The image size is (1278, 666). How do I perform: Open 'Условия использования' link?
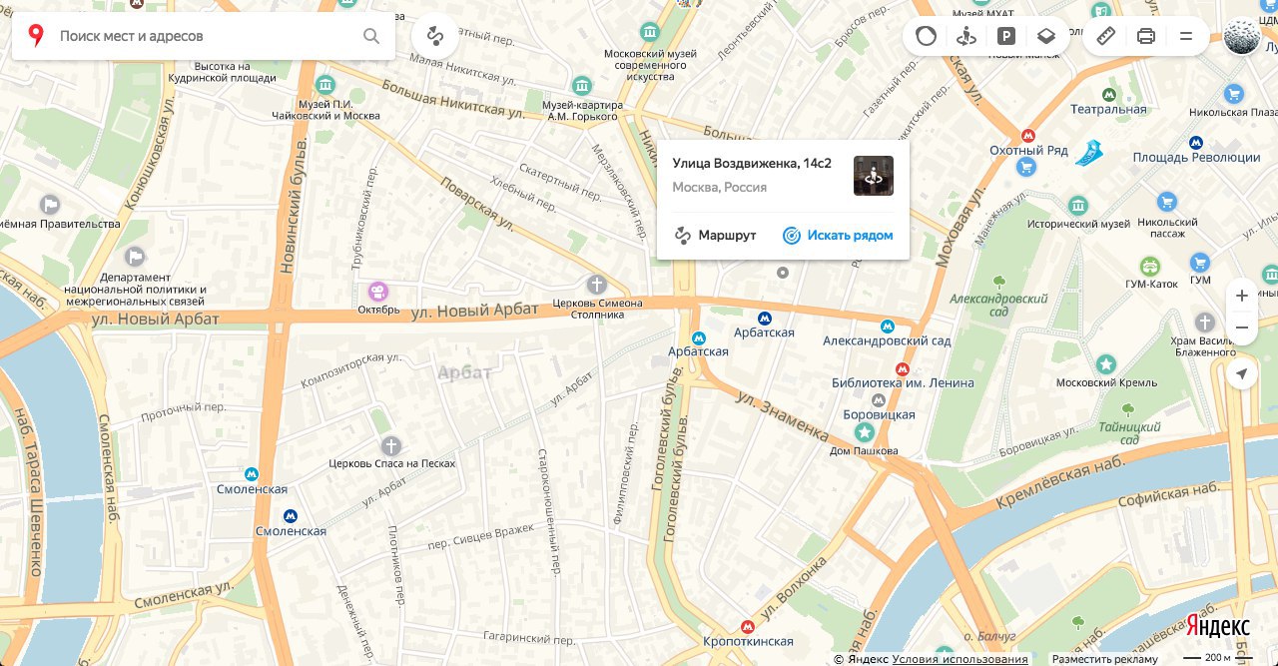point(959,659)
